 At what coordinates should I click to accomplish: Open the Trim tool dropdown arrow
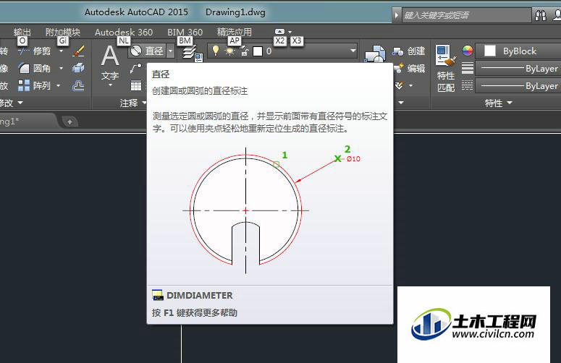62,51
